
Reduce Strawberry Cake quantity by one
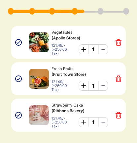coord(103,122)
